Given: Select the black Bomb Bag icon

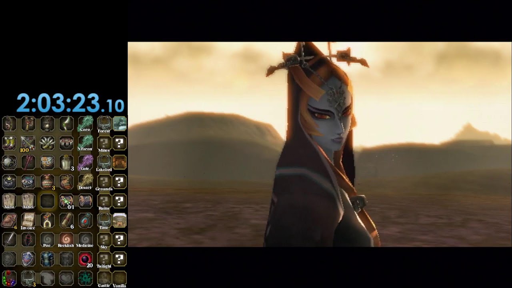Looking at the screenshot, I should pyautogui.click(x=9, y=182).
